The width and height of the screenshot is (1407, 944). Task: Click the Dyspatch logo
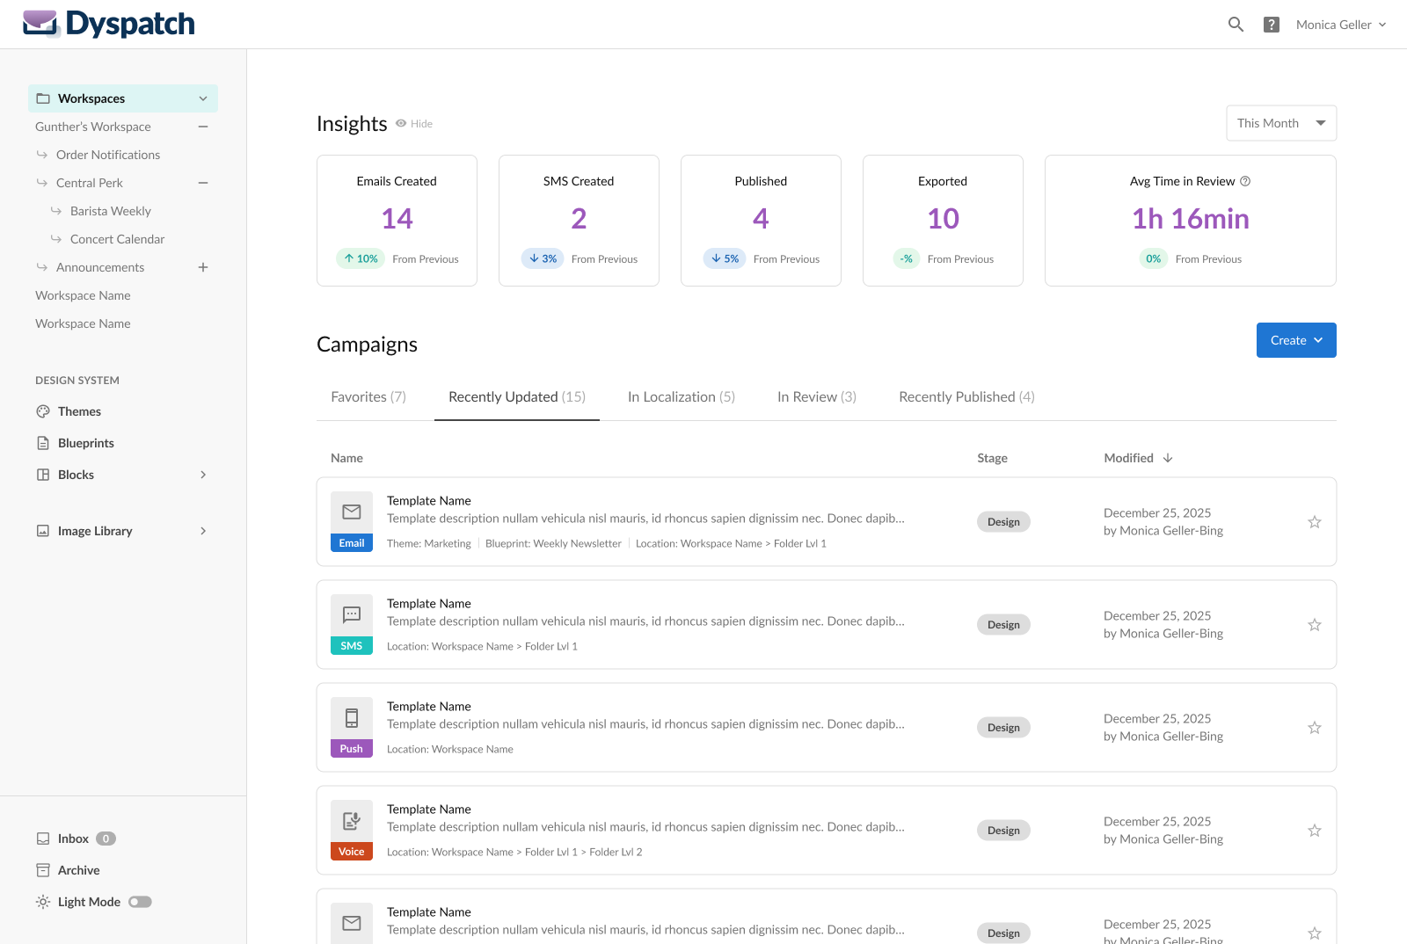tap(109, 24)
